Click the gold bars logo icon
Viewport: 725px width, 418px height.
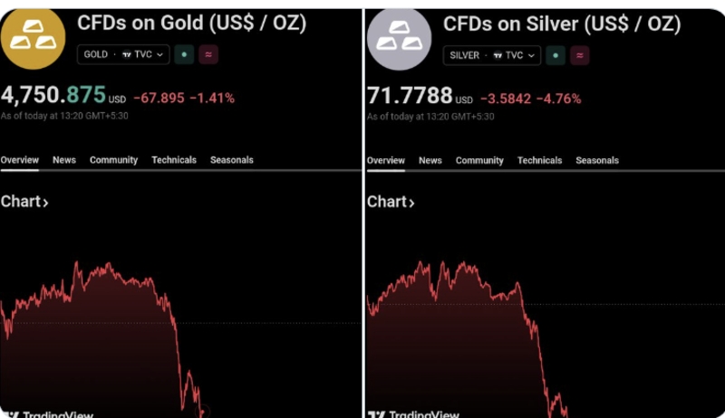(x=32, y=38)
